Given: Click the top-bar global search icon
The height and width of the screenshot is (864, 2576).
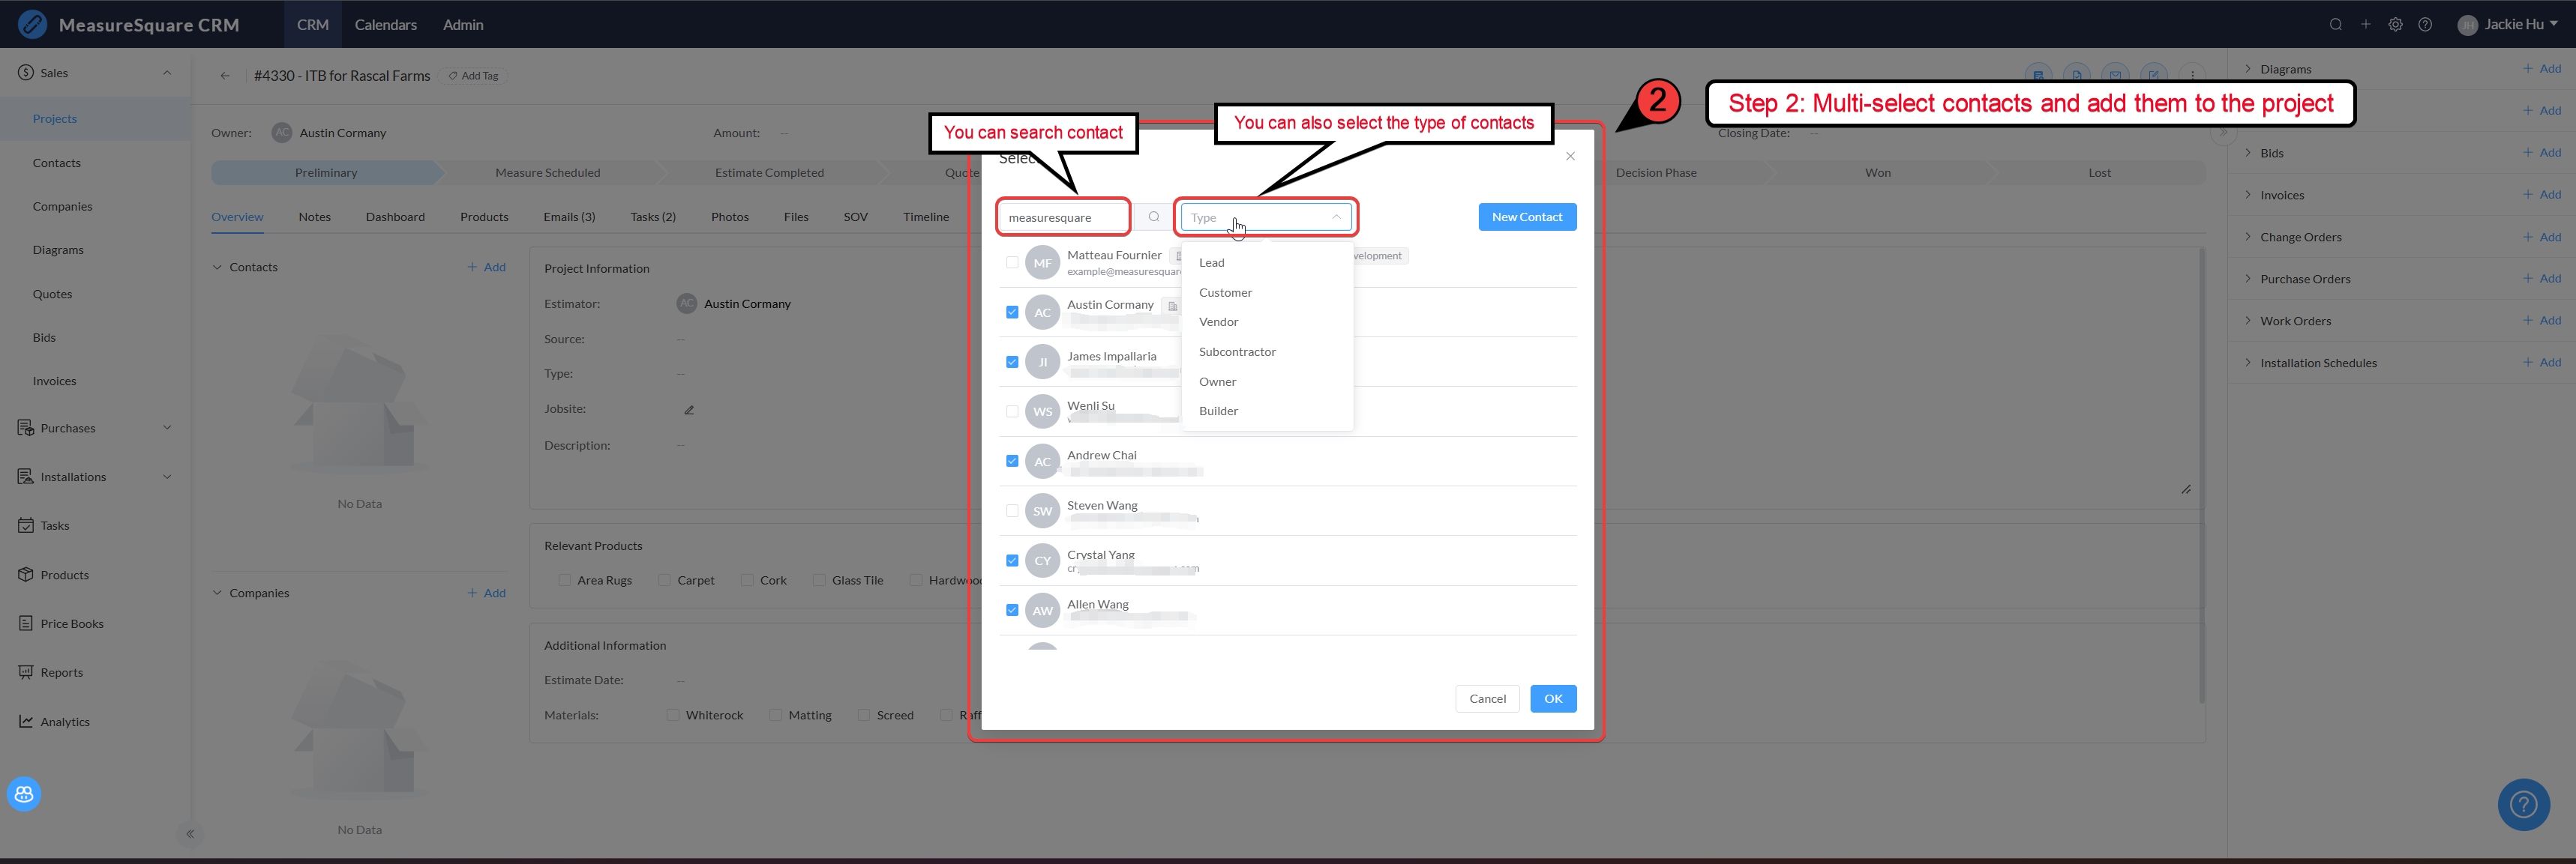Looking at the screenshot, I should [x=2335, y=25].
